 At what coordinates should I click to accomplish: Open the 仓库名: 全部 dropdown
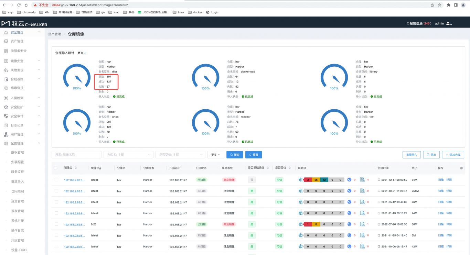click(x=128, y=155)
